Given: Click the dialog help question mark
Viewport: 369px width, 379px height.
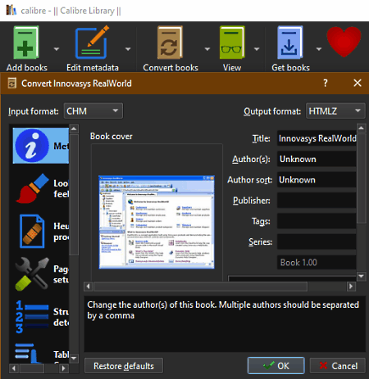Looking at the screenshot, I should tap(326, 83).
